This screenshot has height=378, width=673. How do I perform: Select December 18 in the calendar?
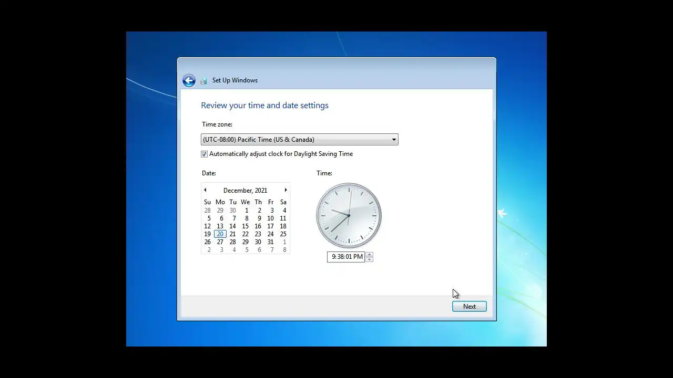283,226
